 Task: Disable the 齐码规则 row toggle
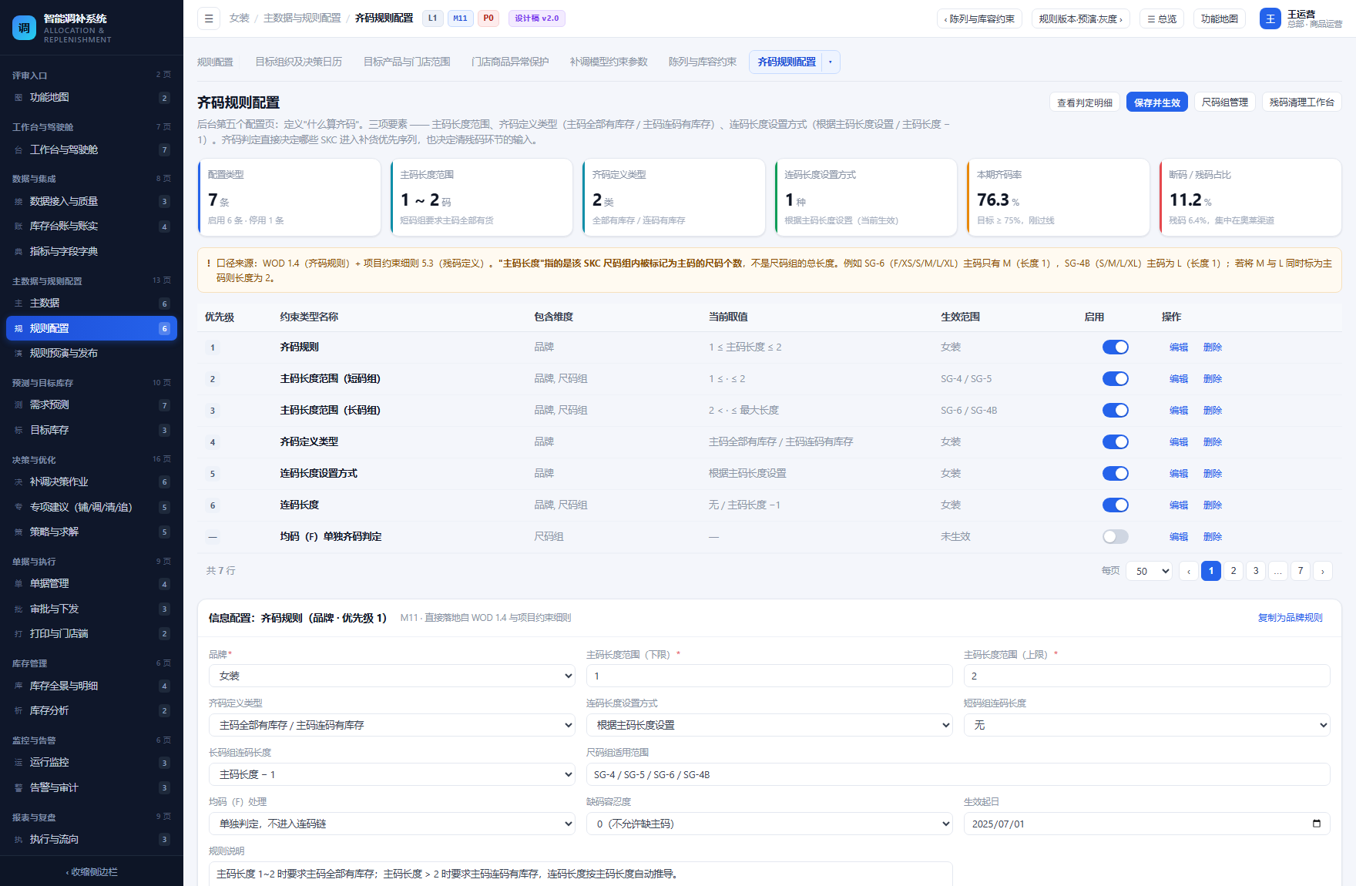(x=1115, y=347)
